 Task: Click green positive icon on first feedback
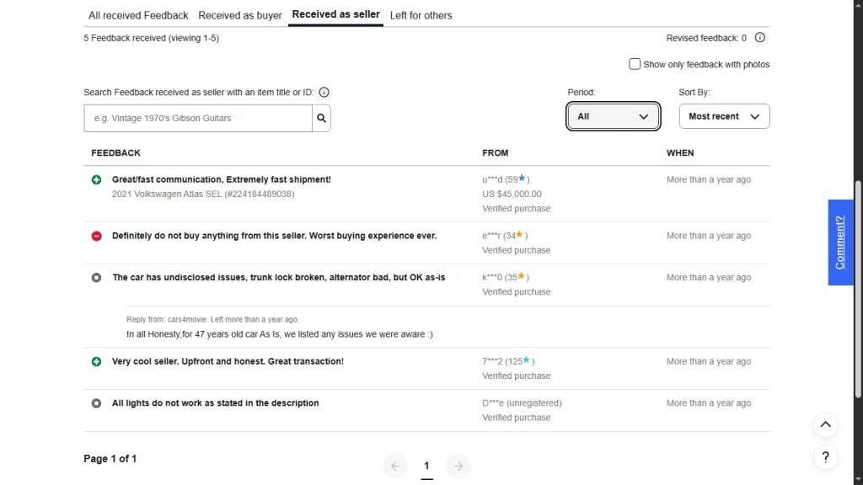pyautogui.click(x=96, y=179)
